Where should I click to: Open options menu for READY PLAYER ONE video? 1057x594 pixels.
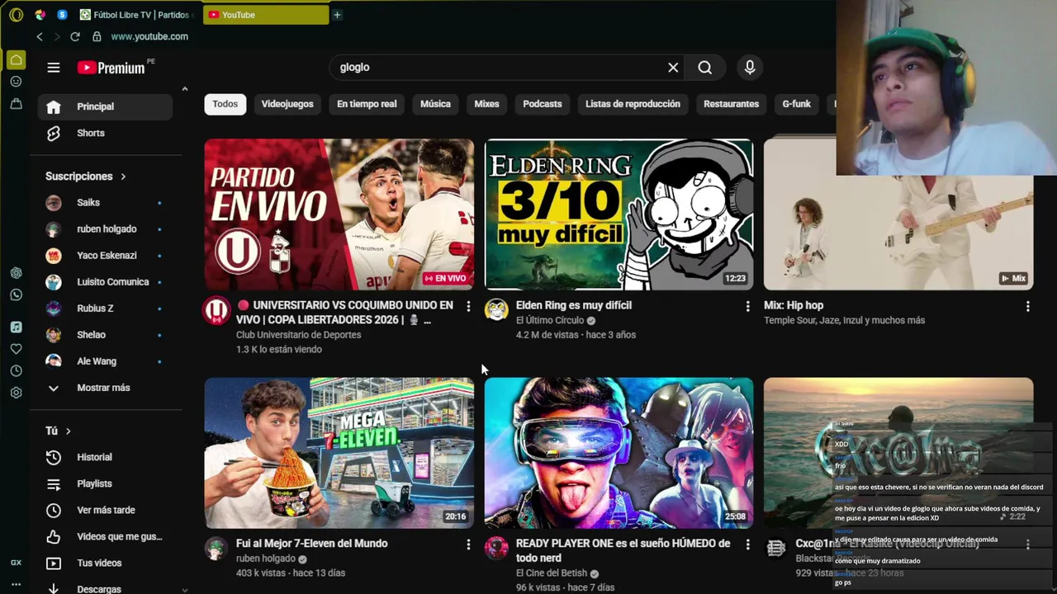click(747, 544)
